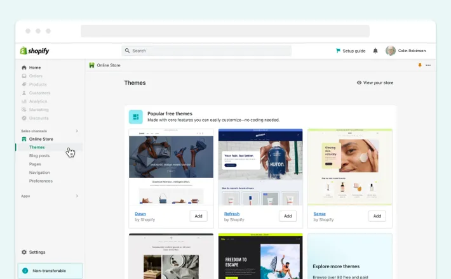The image size is (451, 279).
Task: Click the Setup guide flag icon
Action: (x=338, y=51)
